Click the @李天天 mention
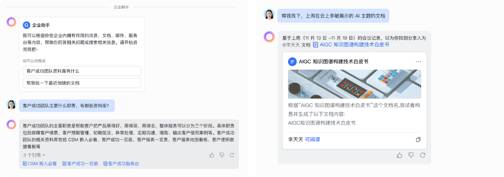Image resolution: width=504 pixels, height=177 pixels. tap(291, 45)
